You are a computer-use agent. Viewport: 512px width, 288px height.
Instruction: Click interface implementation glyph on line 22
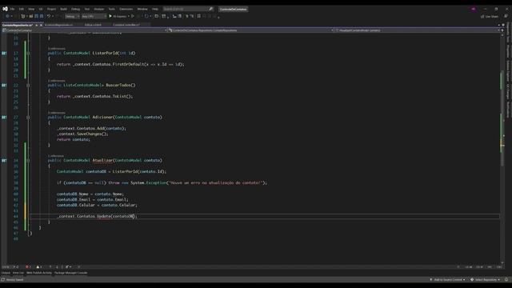(4, 86)
